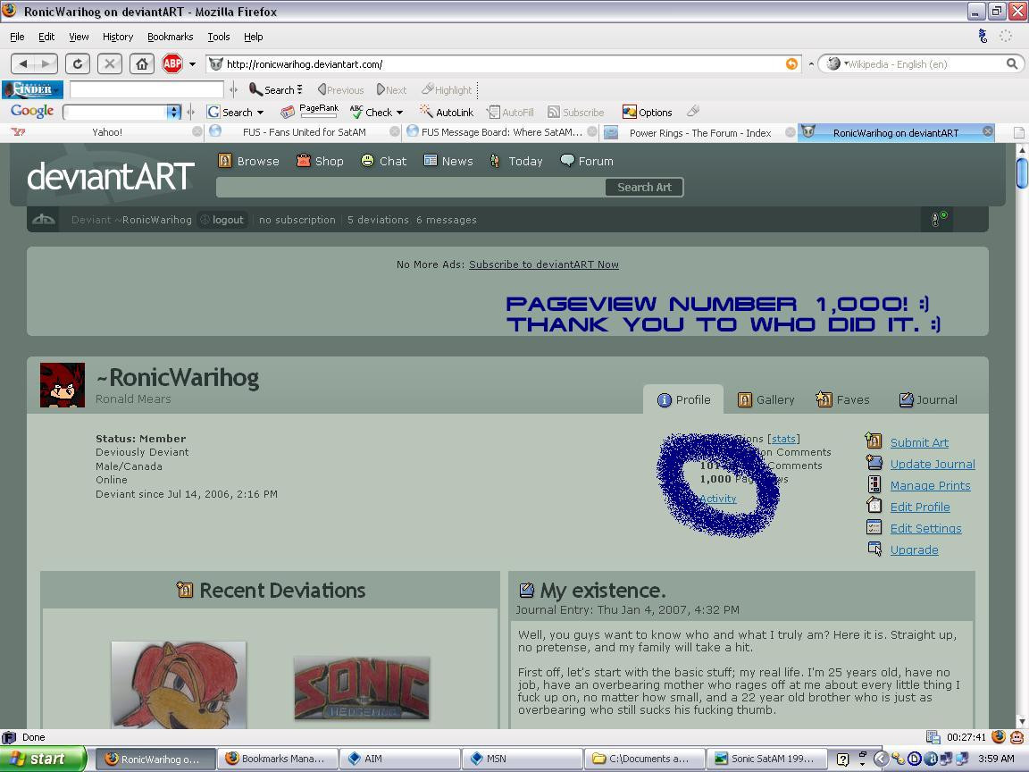
Task: Switch to the Journal profile tab
Action: [928, 399]
